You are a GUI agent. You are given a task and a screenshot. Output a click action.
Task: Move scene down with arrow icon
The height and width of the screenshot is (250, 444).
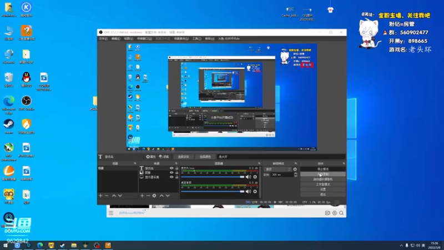click(x=120, y=196)
